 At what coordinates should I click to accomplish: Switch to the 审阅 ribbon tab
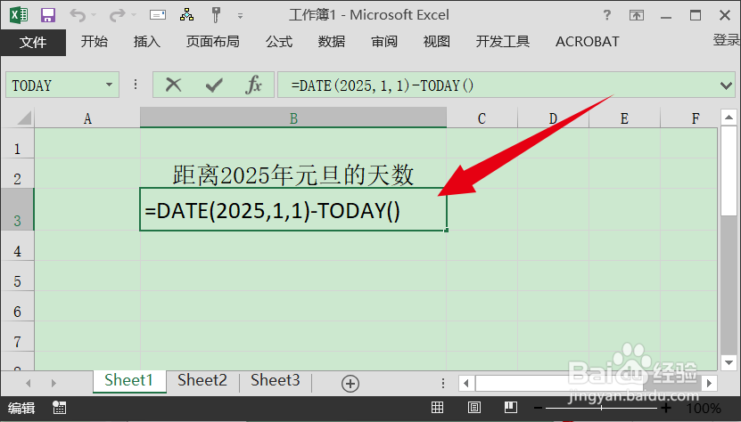click(x=384, y=42)
